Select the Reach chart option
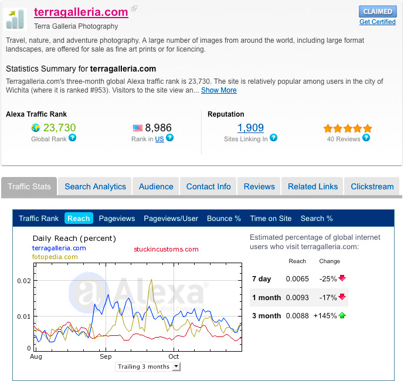The width and height of the screenshot is (404, 381). coord(79,218)
